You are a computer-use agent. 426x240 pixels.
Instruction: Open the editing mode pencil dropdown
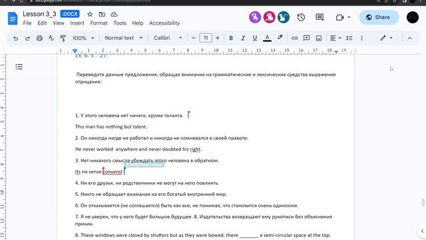(x=386, y=38)
